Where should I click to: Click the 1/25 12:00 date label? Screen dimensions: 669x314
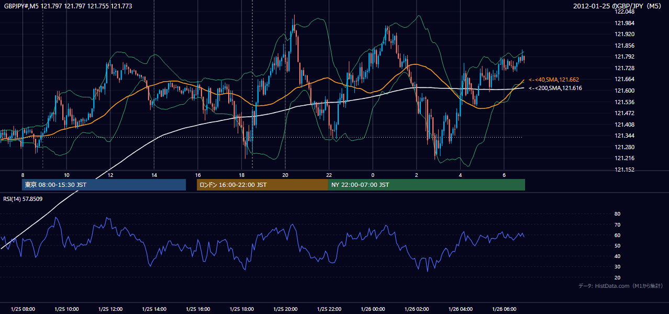pos(110,309)
